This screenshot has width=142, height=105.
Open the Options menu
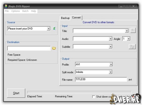coord(15,11)
